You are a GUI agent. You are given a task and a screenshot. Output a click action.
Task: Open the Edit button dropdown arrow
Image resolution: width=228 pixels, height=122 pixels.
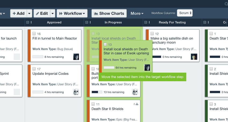(53, 13)
